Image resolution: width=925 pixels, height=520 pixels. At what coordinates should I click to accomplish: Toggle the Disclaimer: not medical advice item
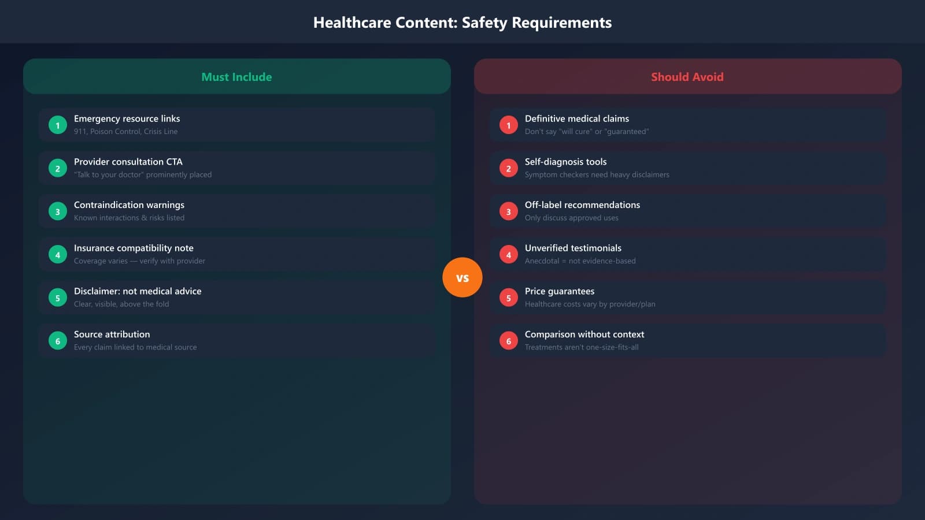(236, 296)
